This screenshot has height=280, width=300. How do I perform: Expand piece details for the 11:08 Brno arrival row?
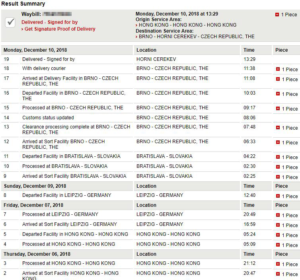pos(278,79)
